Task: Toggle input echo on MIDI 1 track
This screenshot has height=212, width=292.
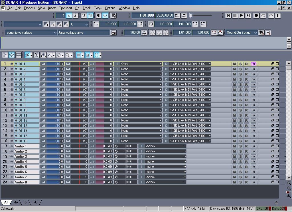Action: point(253,64)
